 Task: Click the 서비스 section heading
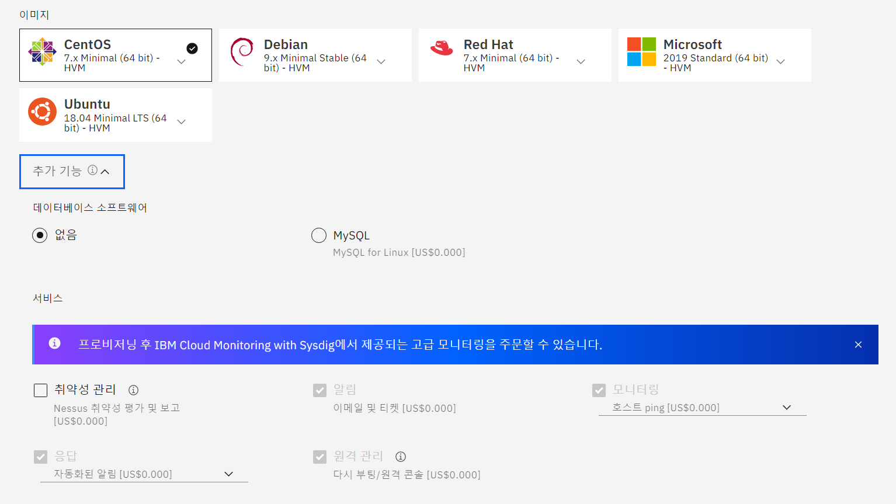coord(48,298)
